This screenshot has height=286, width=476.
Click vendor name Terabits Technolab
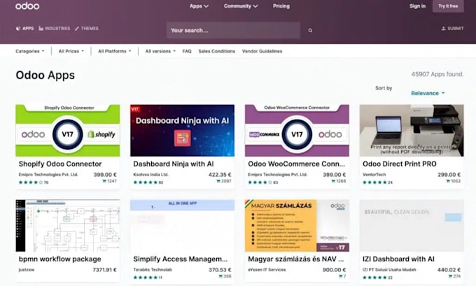tap(153, 270)
